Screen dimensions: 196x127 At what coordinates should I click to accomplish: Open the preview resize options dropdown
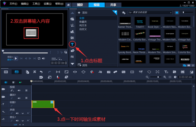pyautogui.click(x=60, y=59)
